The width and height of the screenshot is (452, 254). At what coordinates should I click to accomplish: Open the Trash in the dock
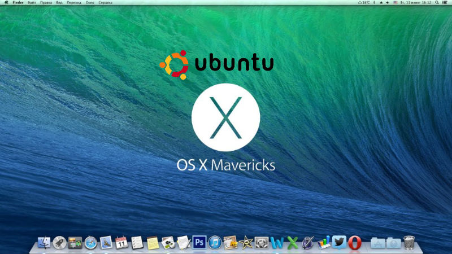point(409,243)
